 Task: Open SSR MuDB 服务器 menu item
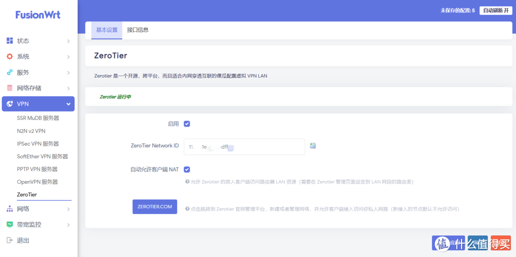pyautogui.click(x=38, y=118)
